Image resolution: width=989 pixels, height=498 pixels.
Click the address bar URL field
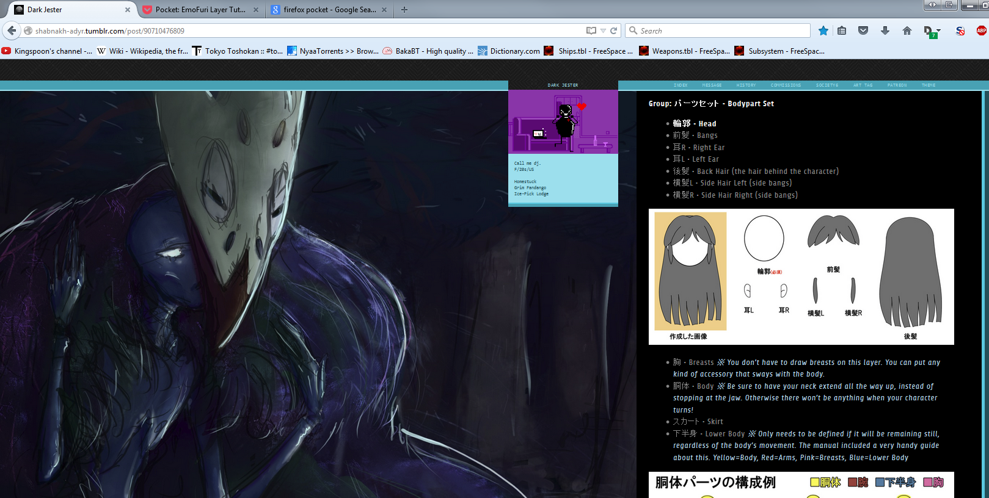pos(308,31)
